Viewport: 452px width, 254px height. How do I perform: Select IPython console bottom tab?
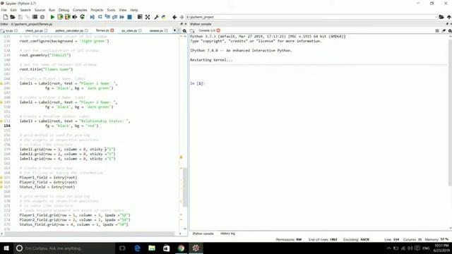(203, 234)
